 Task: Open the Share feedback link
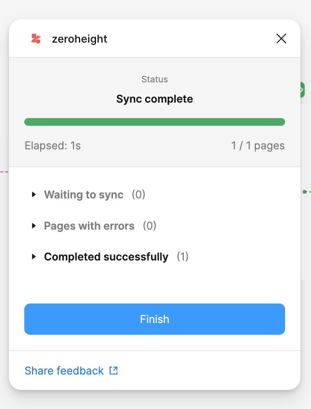click(x=64, y=371)
